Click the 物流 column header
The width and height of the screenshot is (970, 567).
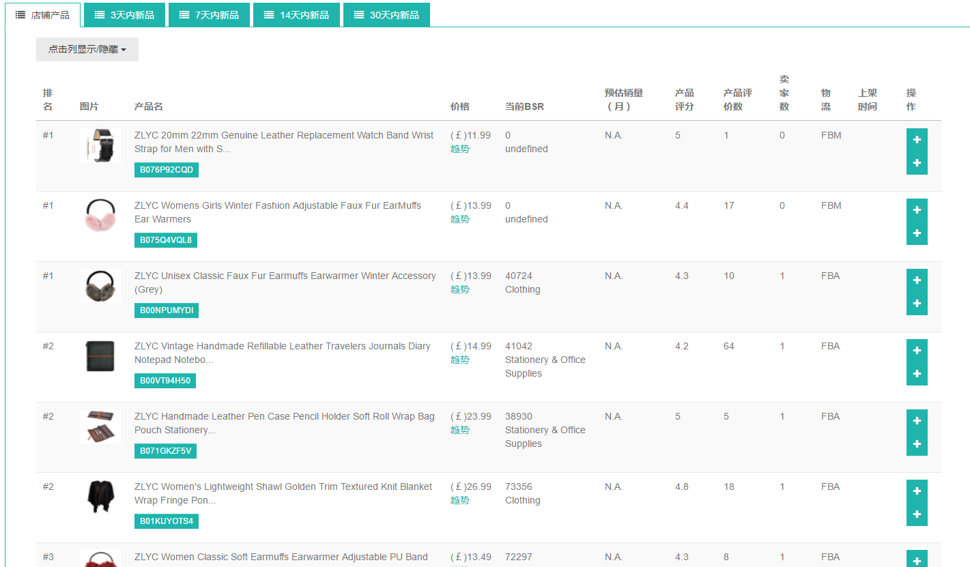826,100
